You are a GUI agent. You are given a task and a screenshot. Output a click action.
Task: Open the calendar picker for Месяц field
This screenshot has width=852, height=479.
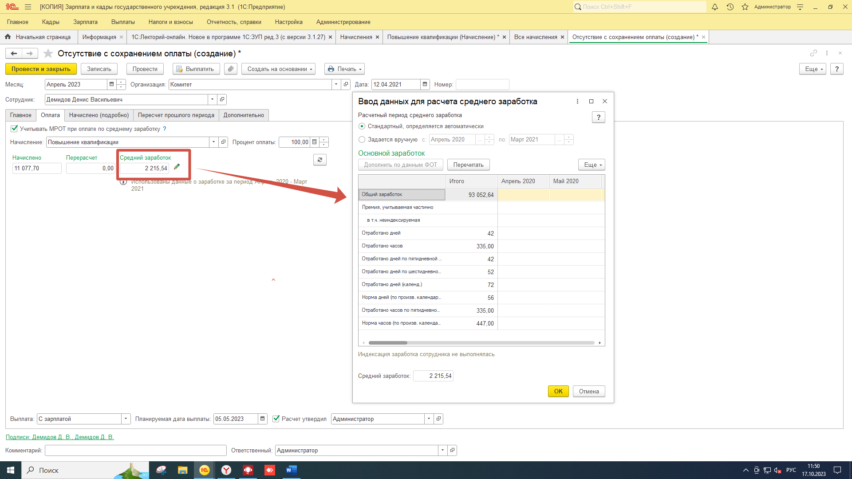(111, 84)
